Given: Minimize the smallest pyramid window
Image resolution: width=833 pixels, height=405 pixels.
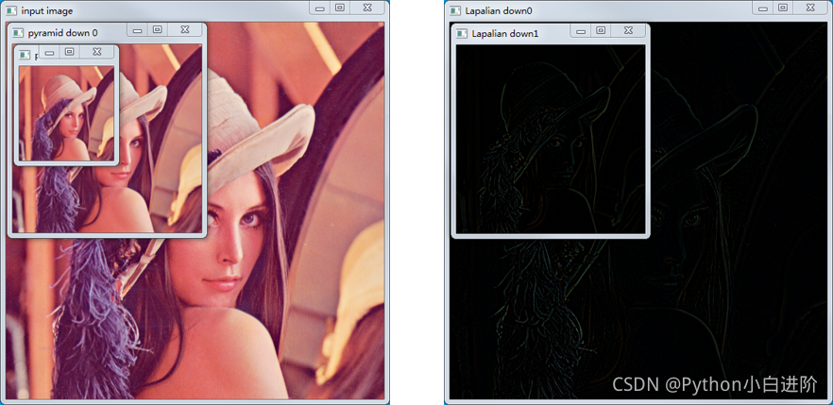Looking at the screenshot, I should [x=49, y=52].
